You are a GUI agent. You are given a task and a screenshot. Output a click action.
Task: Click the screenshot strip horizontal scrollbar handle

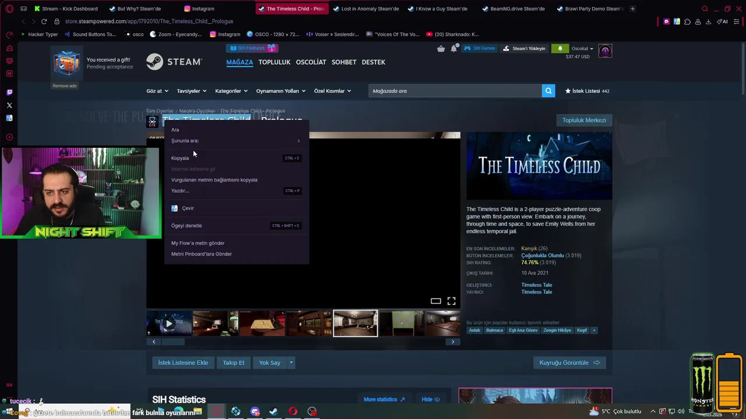tap(173, 342)
